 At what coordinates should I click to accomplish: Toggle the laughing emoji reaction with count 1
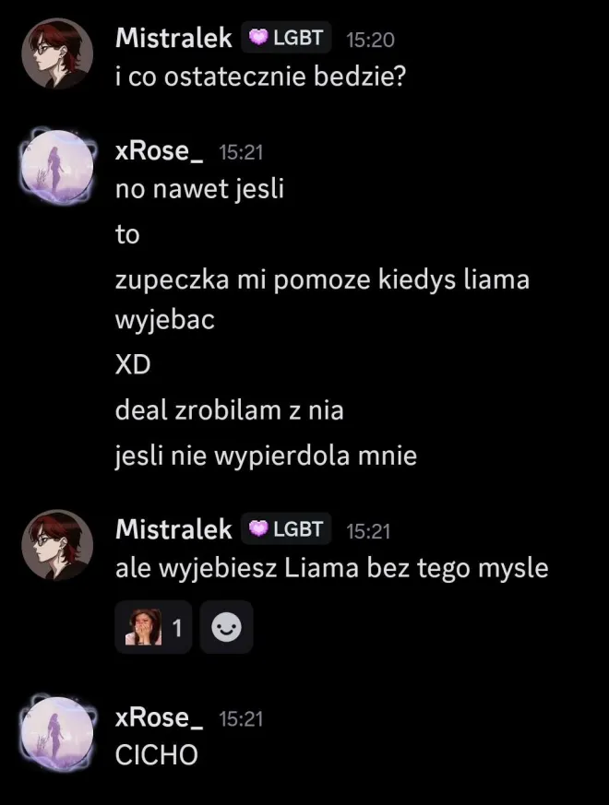[x=154, y=627]
